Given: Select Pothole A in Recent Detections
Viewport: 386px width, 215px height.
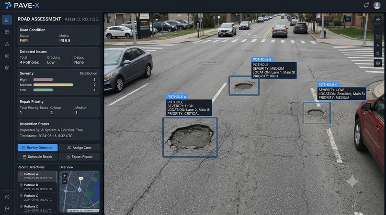Looking at the screenshot, I should point(37,176).
